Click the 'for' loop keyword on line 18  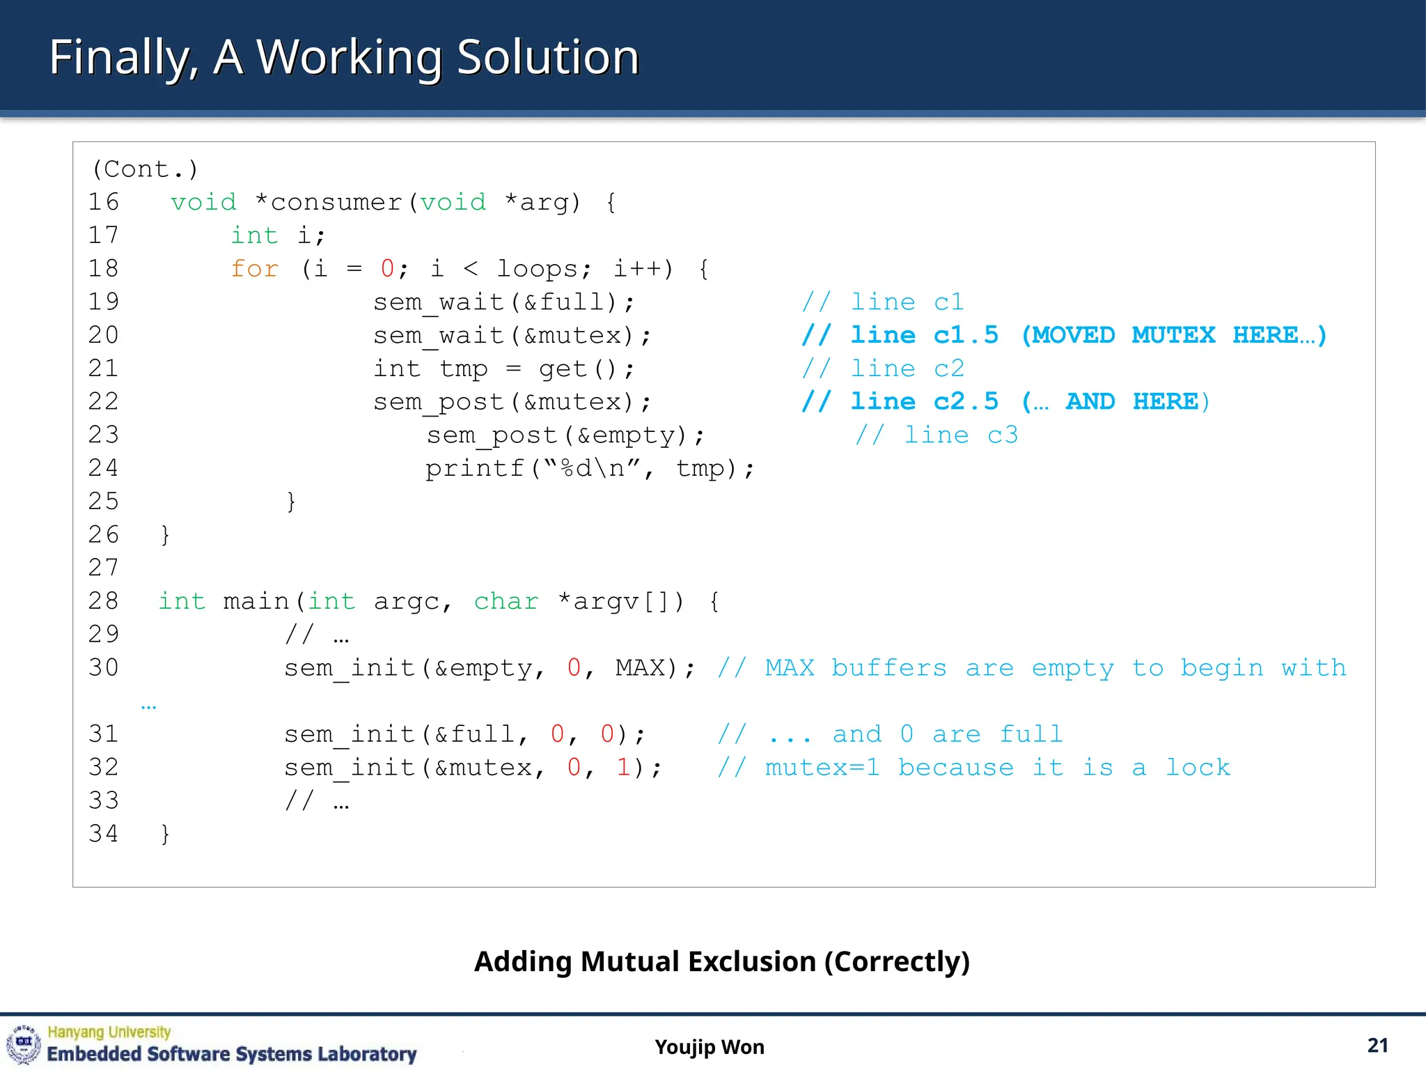click(254, 269)
